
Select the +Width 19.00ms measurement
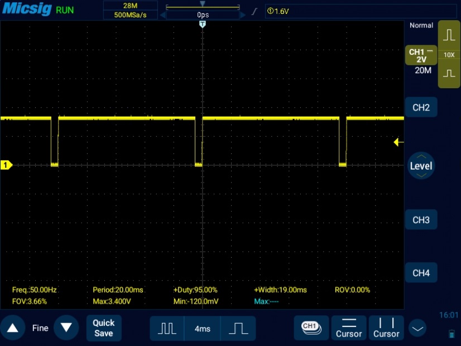pyautogui.click(x=280, y=290)
